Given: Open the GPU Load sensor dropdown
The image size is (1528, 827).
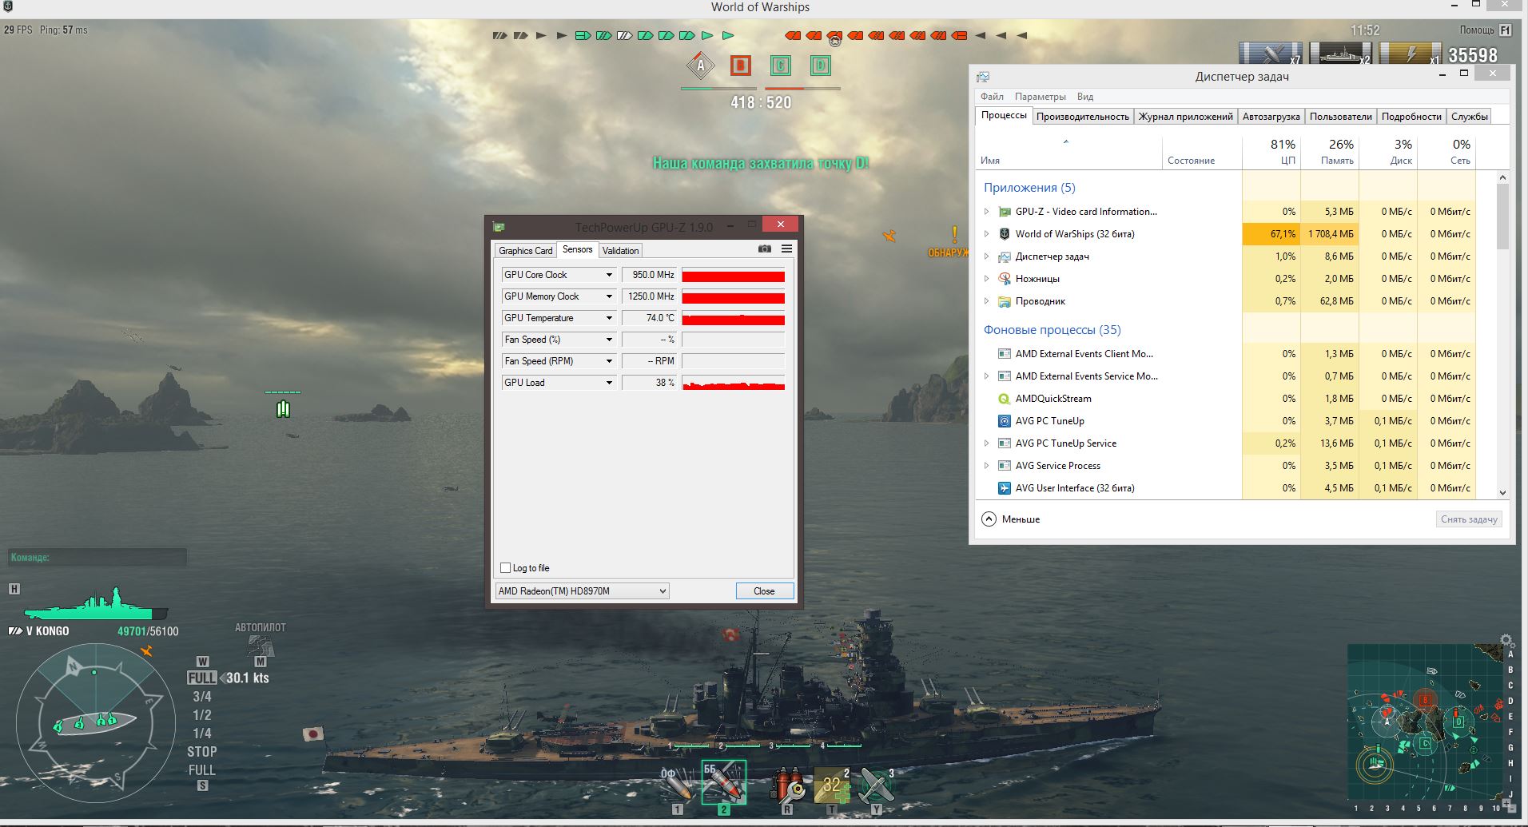Looking at the screenshot, I should click(609, 383).
